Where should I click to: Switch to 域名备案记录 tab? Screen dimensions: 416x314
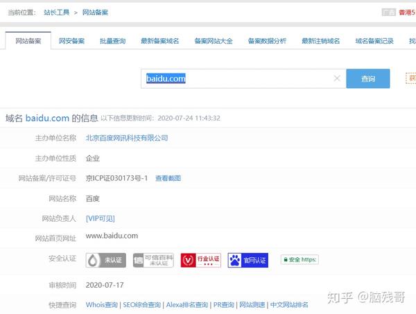pyautogui.click(x=374, y=41)
